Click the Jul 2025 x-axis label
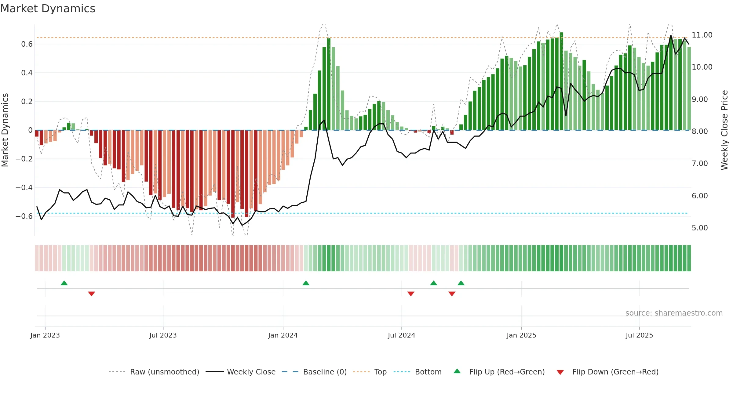The width and height of the screenshot is (733, 412). pyautogui.click(x=640, y=335)
